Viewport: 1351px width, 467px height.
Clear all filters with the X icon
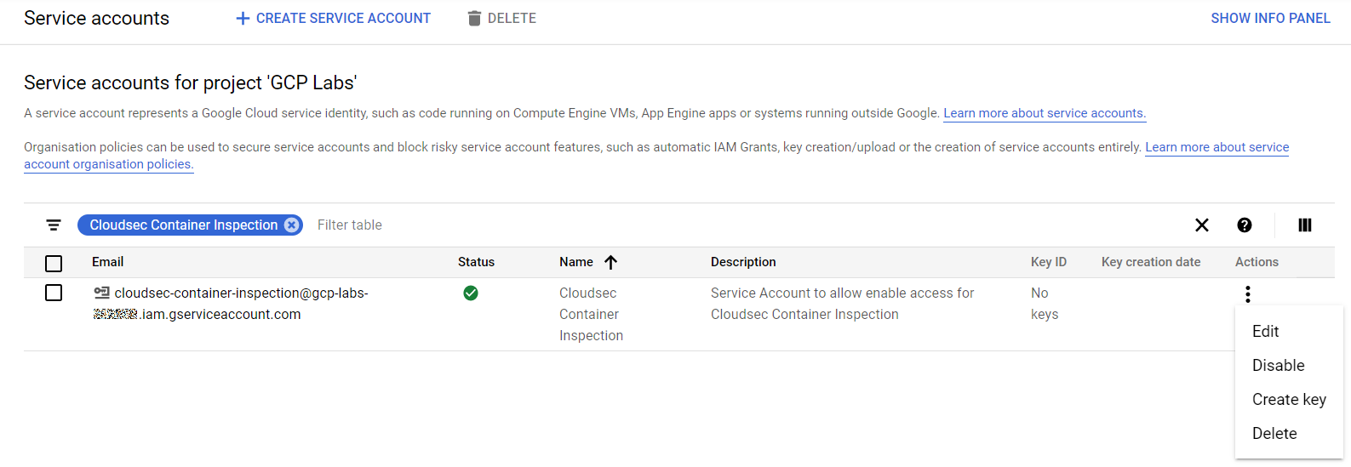click(x=1201, y=225)
